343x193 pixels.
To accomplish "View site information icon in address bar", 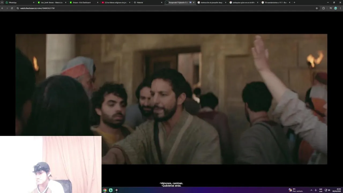I will (x=18, y=8).
